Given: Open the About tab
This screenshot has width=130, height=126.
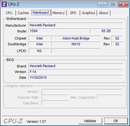Looking at the screenshot, I should (103, 13).
